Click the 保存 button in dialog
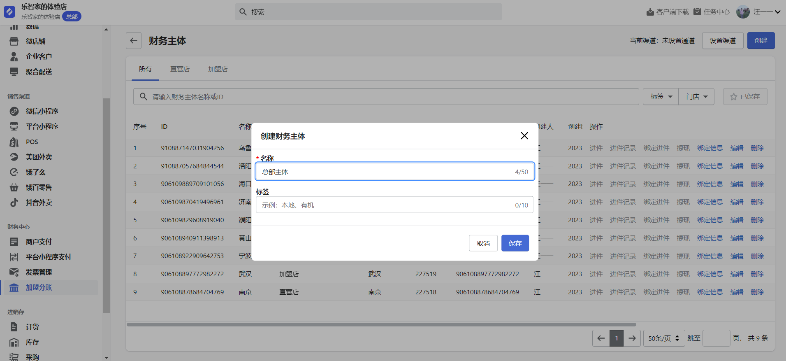This screenshot has width=786, height=361. point(515,243)
